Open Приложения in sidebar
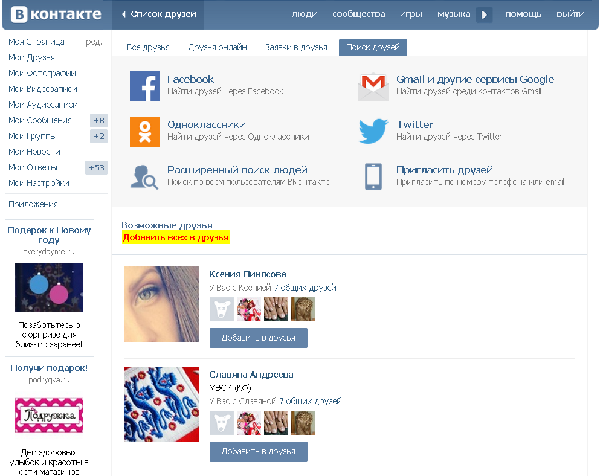The image size is (600, 476). click(33, 204)
